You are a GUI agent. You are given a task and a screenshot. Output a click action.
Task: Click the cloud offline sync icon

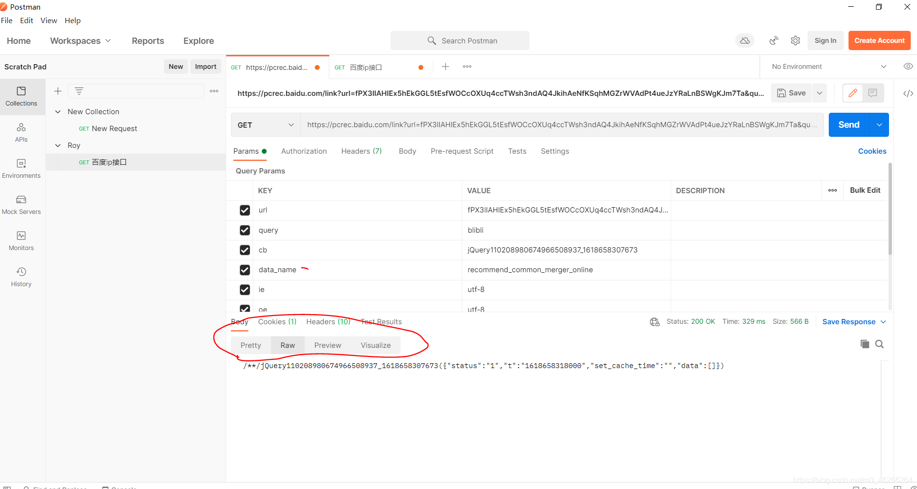tap(745, 40)
